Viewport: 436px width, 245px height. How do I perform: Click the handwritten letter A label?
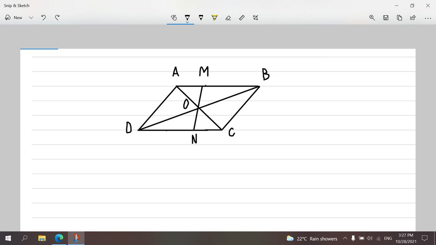tap(175, 71)
